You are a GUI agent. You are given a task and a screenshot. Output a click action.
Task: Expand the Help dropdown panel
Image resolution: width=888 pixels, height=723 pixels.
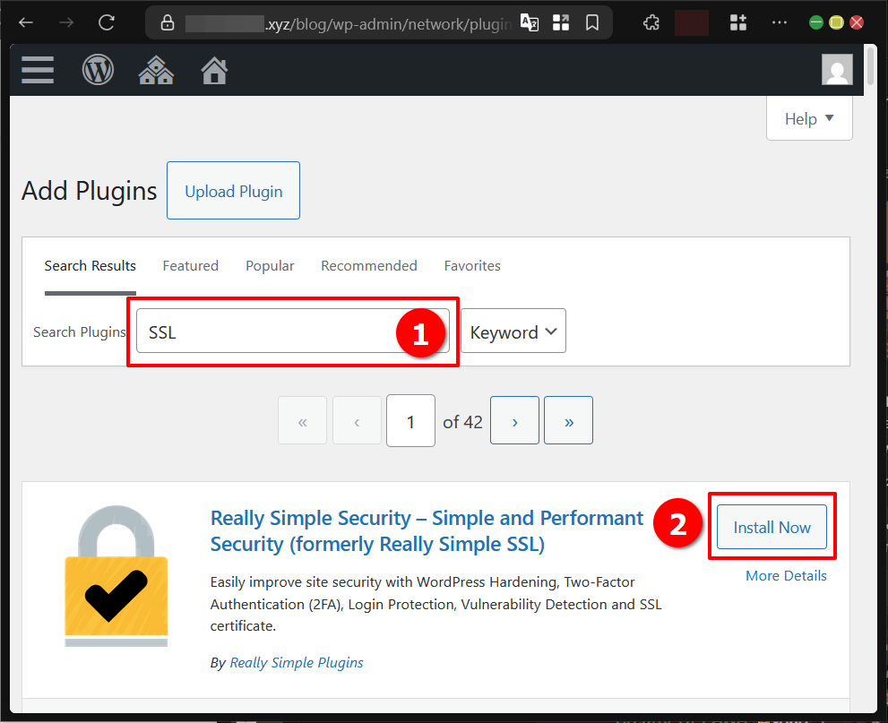pyautogui.click(x=809, y=119)
